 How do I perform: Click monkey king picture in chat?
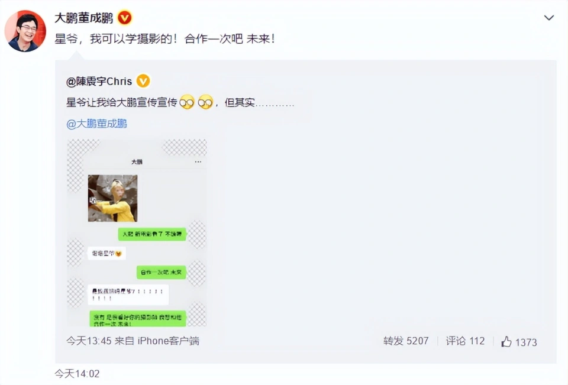click(x=112, y=198)
